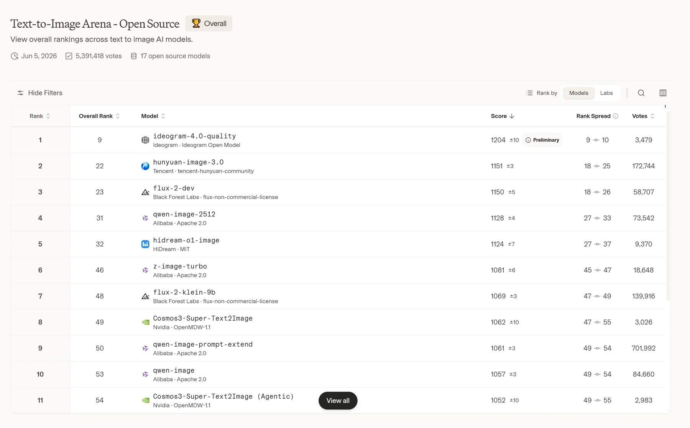Open the hidream-o1-image model link

pyautogui.click(x=186, y=240)
